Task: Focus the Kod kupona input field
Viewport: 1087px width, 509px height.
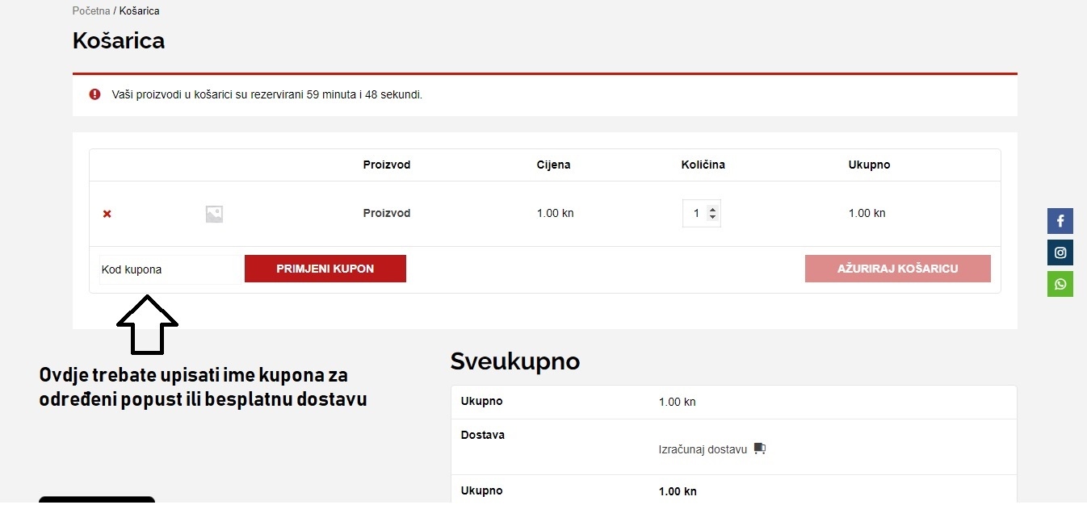Action: tap(170, 269)
